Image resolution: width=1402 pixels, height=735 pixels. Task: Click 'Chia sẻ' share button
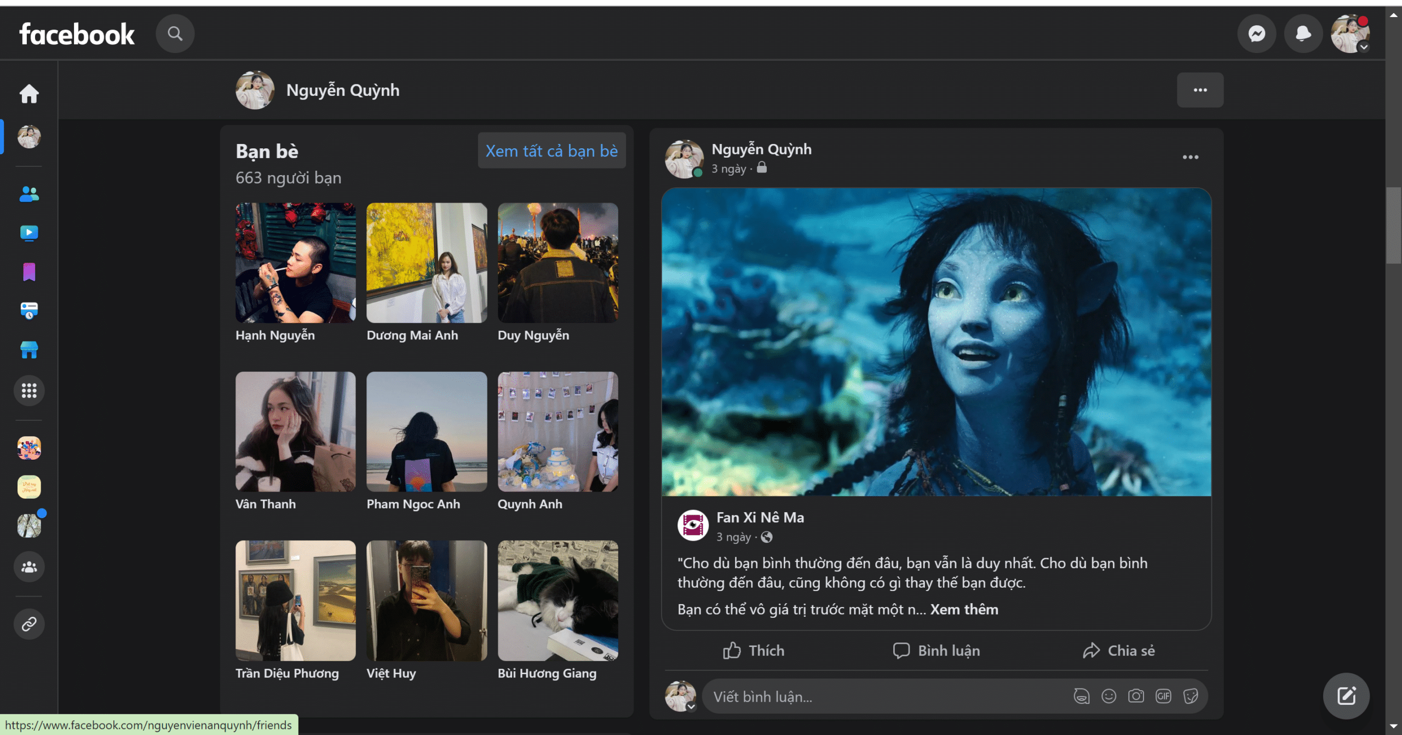[1119, 651]
